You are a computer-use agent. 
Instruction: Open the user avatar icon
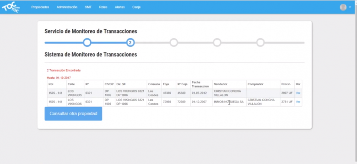click(x=343, y=7)
